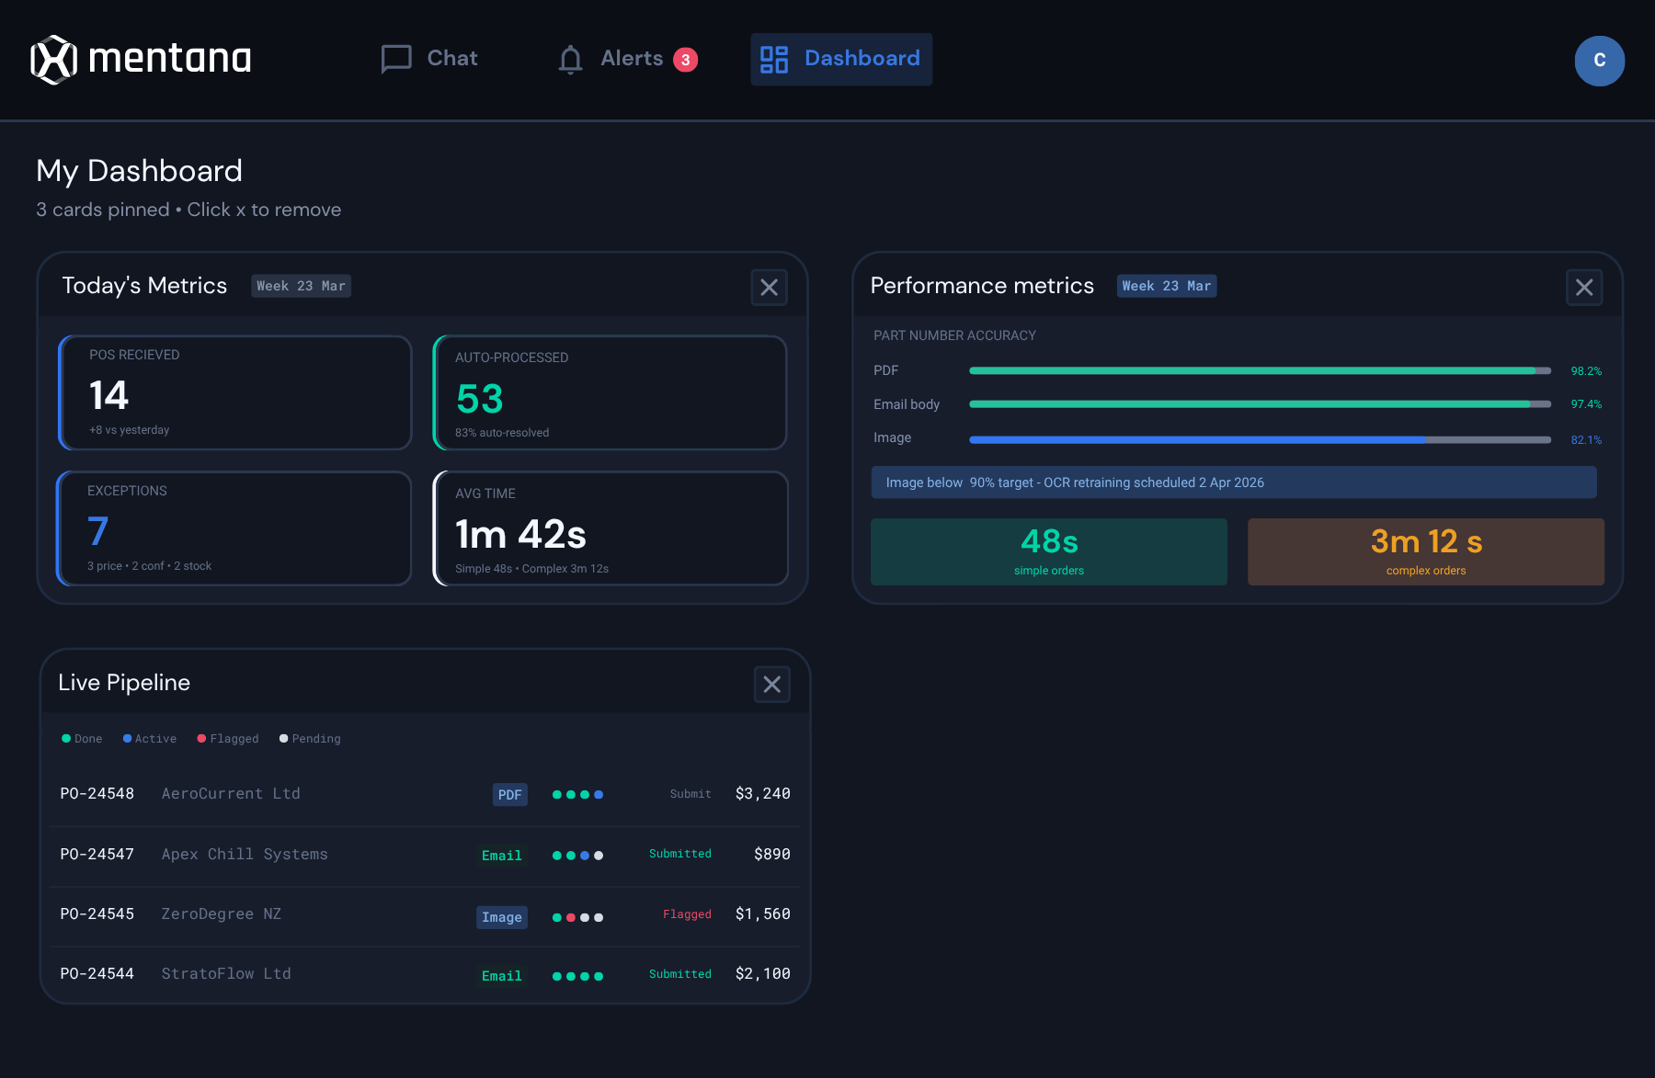Click the progress dots for PO-24548
The height and width of the screenshot is (1078, 1655).
(x=578, y=795)
